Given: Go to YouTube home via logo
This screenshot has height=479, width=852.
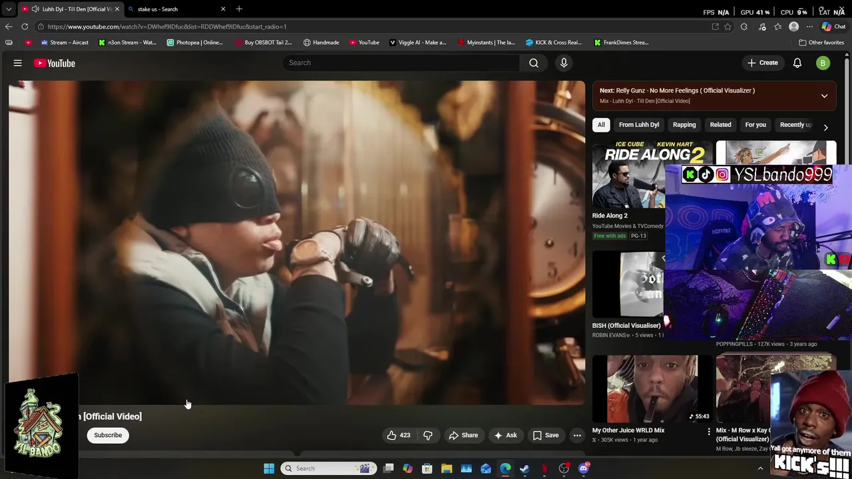Looking at the screenshot, I should pyautogui.click(x=55, y=63).
